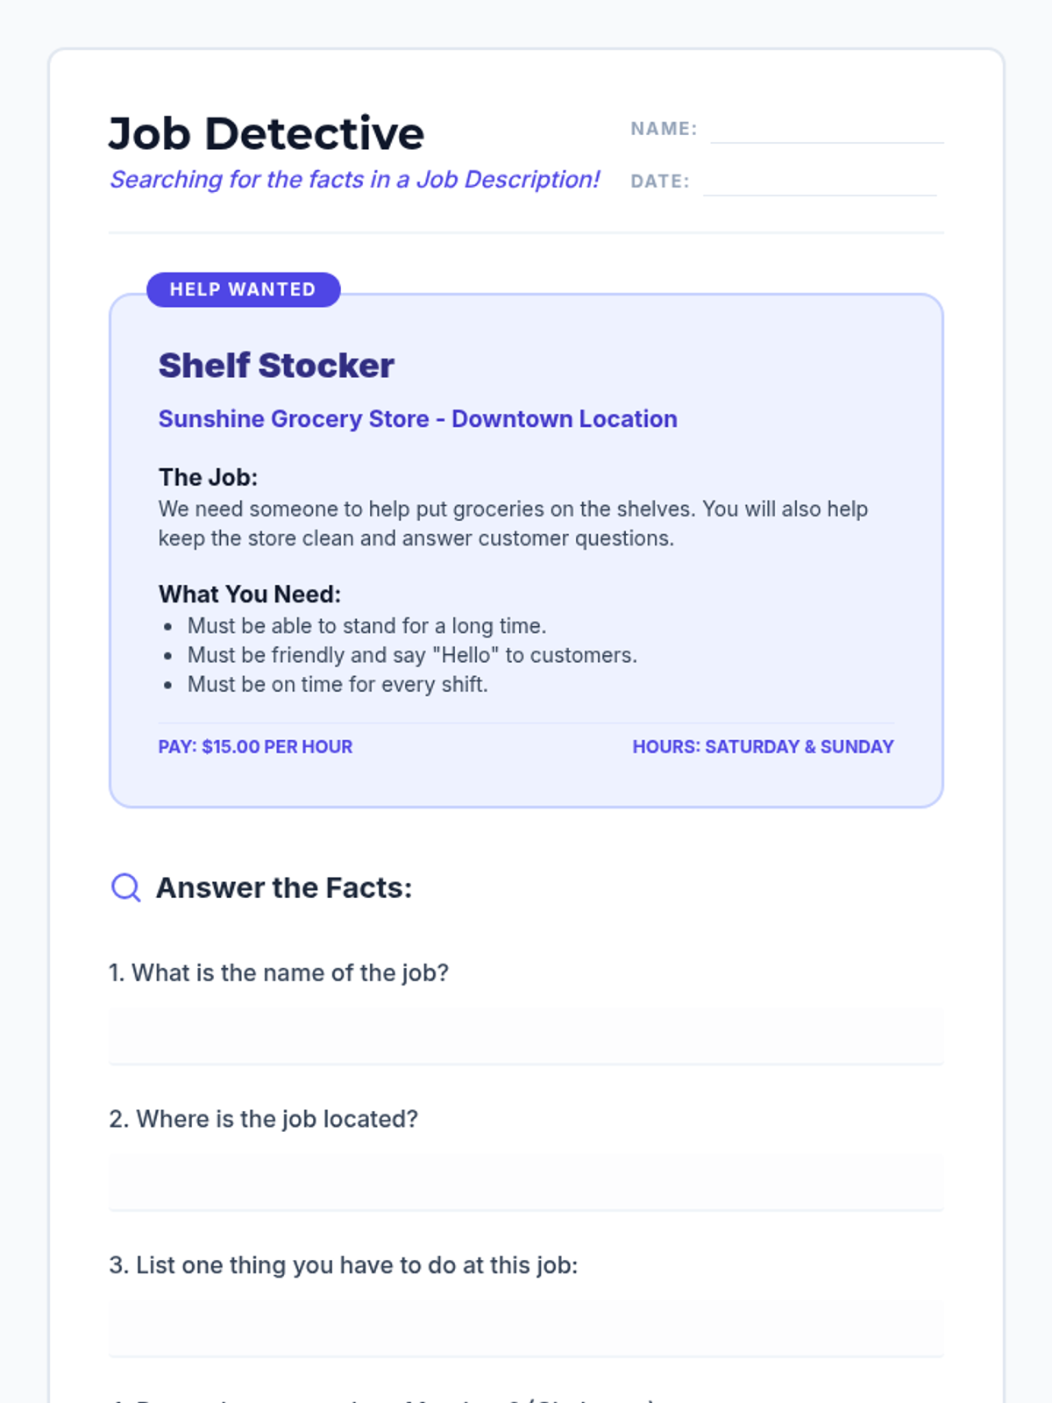Click the 'What You Need:' heading

coord(250,595)
